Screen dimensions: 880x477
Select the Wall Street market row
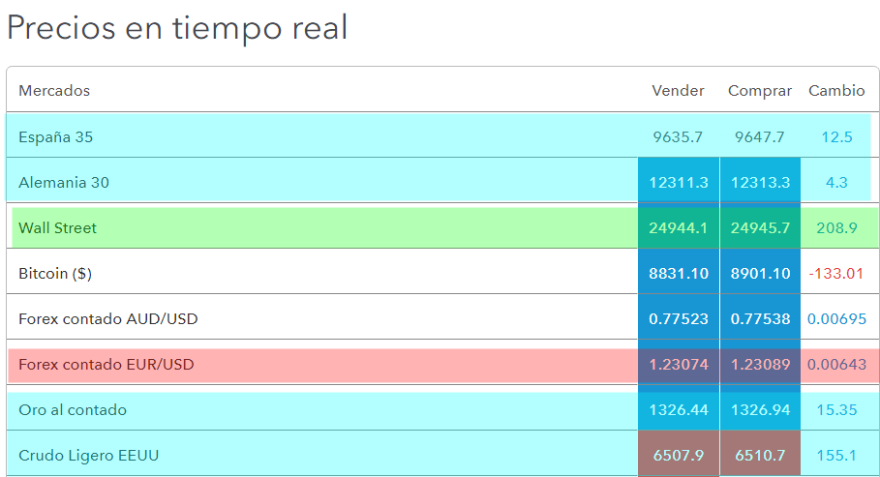point(58,228)
